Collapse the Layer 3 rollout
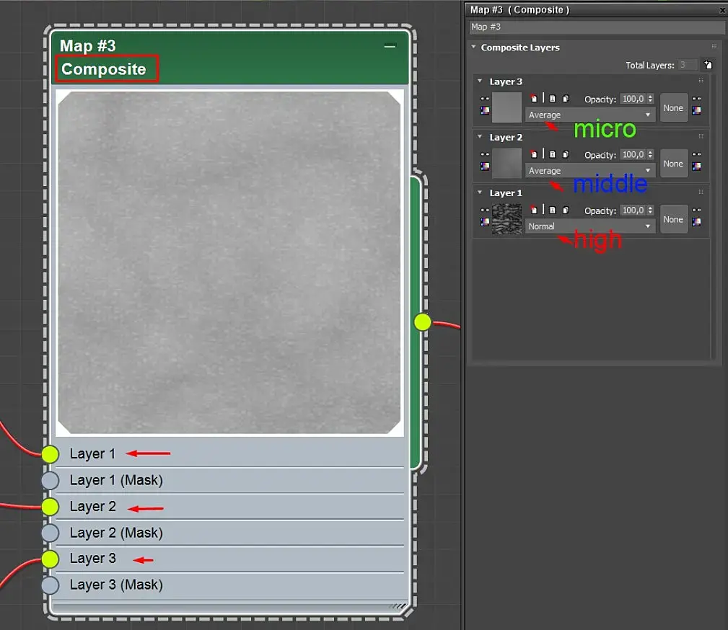The height and width of the screenshot is (630, 728). (x=480, y=81)
